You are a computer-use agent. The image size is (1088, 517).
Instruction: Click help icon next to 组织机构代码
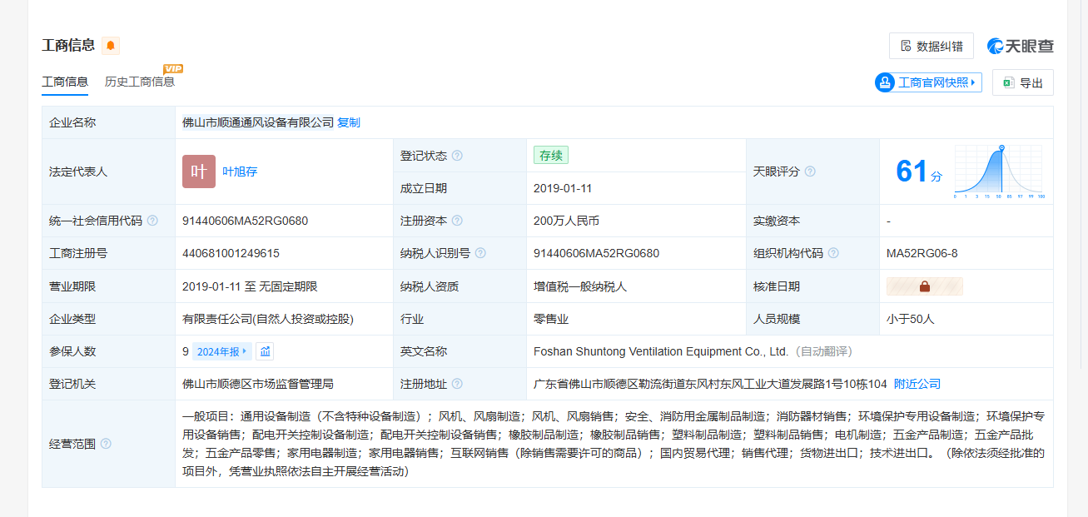(x=833, y=253)
